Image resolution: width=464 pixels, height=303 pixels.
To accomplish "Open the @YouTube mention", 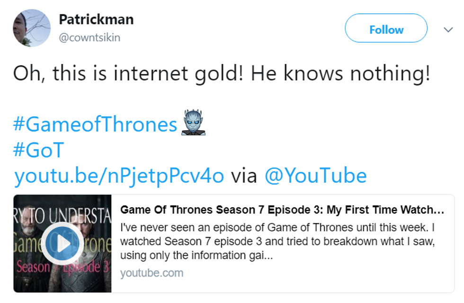I will click(315, 176).
